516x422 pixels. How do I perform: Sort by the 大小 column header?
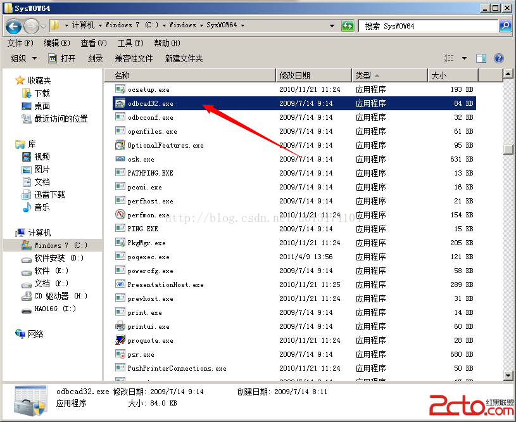click(x=453, y=75)
